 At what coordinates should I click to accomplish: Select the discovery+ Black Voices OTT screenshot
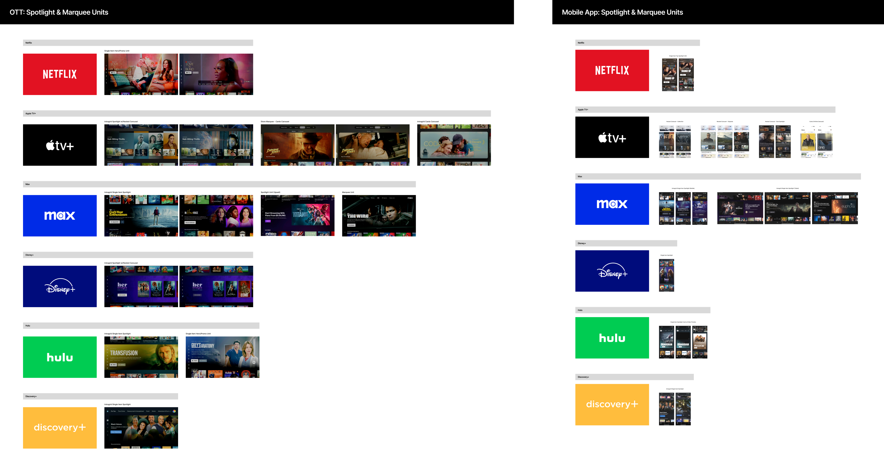141,428
